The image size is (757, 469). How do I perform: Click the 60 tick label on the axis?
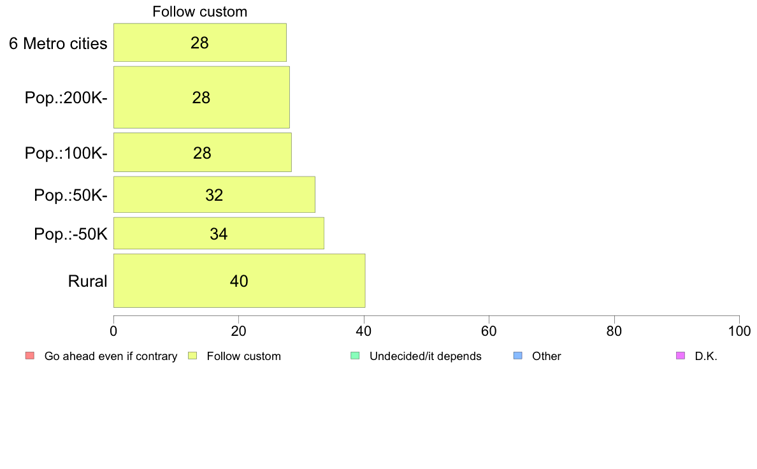point(489,331)
